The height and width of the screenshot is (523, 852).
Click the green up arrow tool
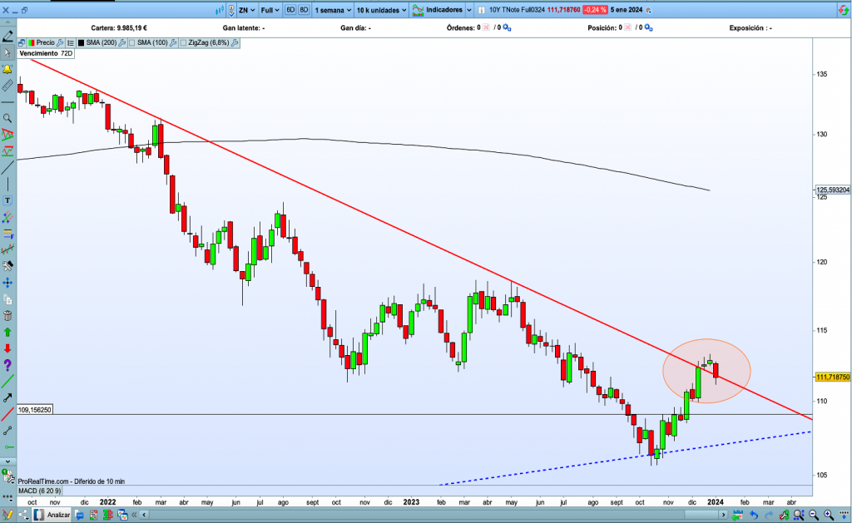coord(7,332)
